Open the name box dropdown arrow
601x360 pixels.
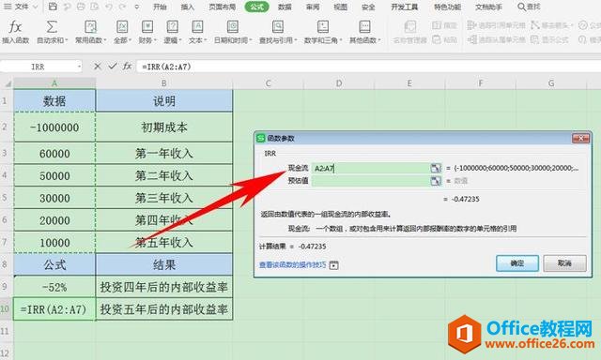tap(79, 67)
